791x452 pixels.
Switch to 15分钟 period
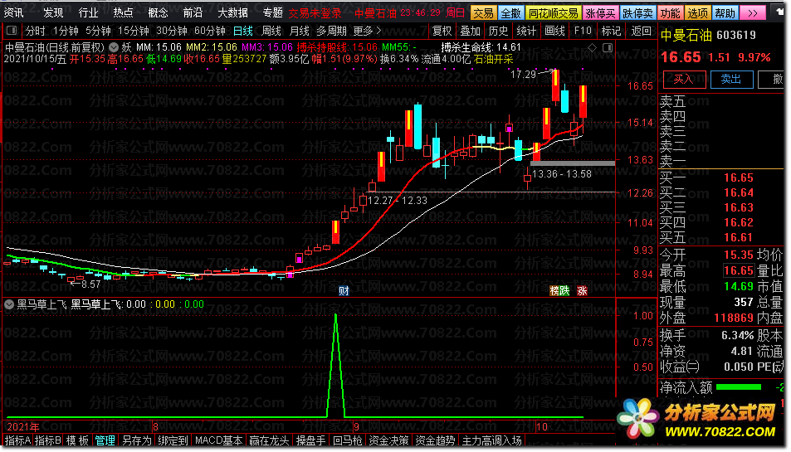tap(133, 31)
